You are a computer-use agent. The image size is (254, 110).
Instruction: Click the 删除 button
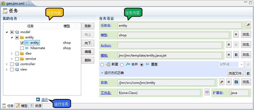[x=88, y=61]
